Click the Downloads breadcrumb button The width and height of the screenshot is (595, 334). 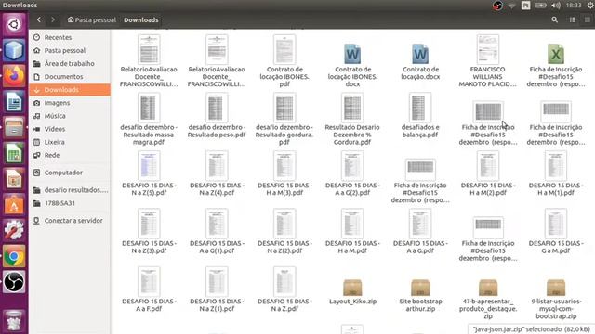(x=140, y=19)
